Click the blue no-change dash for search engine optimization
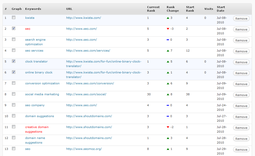 tap(168, 40)
